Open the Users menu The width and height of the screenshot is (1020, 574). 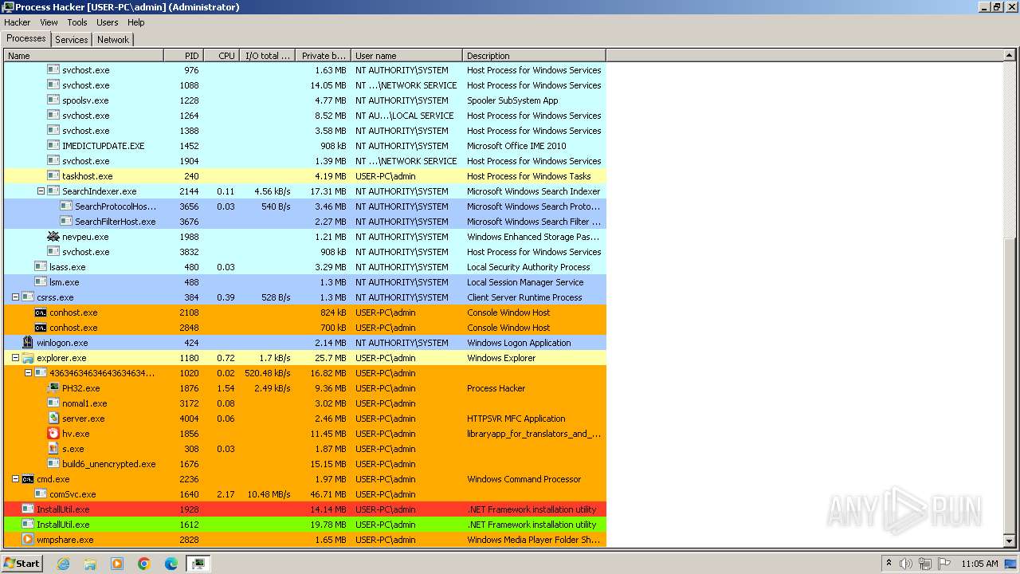(108, 22)
